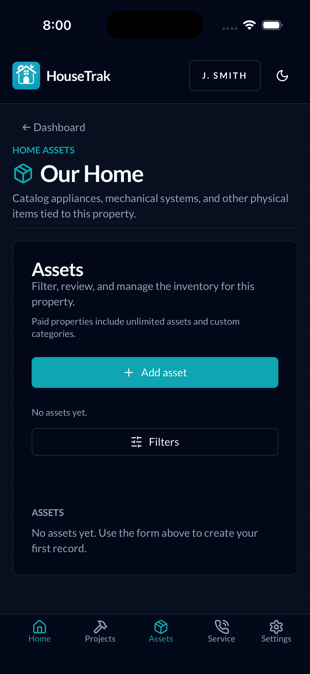Click the filter sliders icon on Filters button
Image resolution: width=310 pixels, height=674 pixels.
(136, 442)
